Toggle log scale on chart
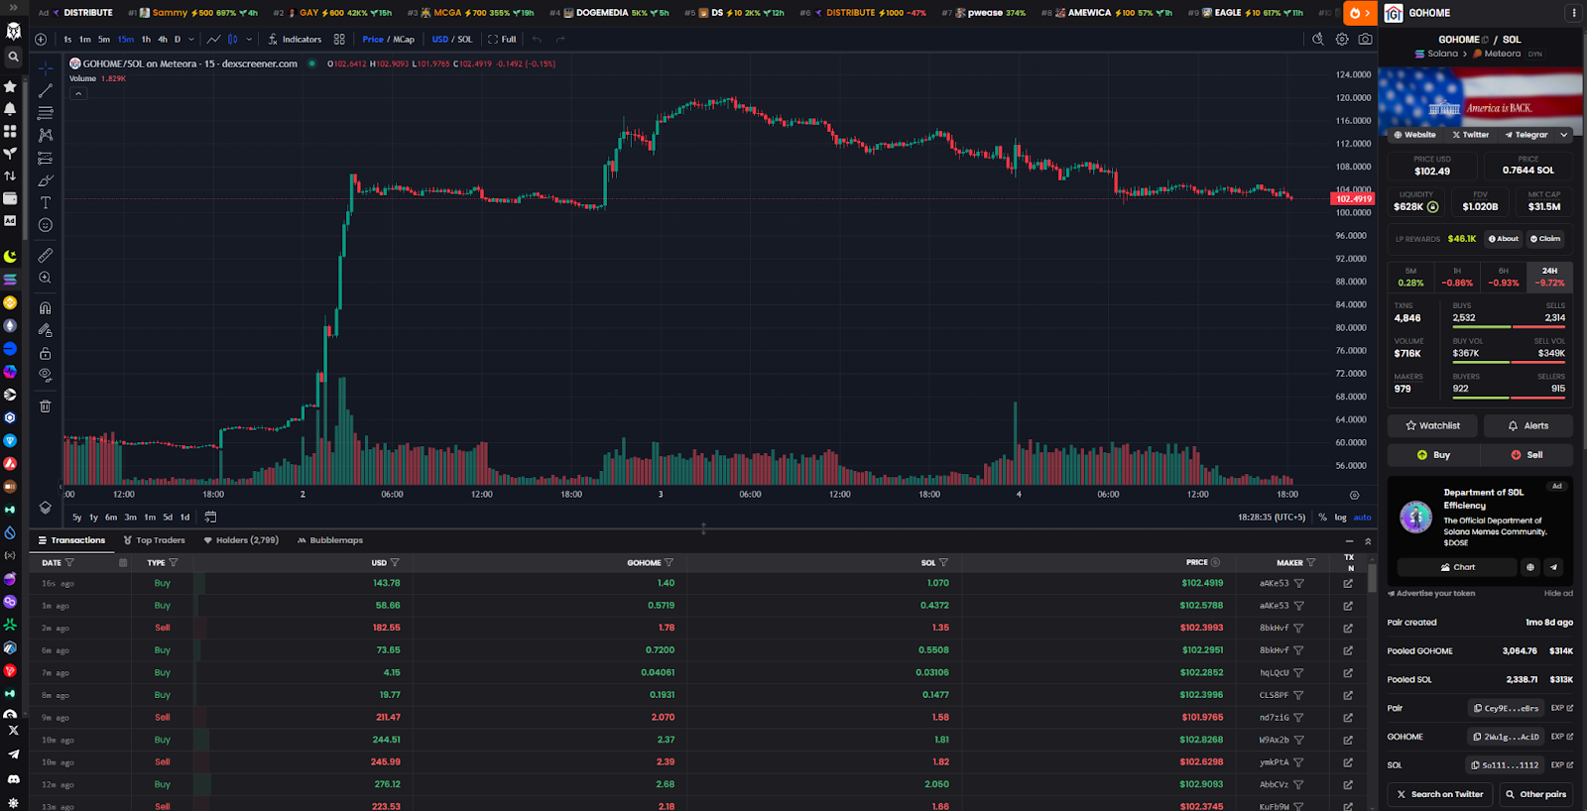This screenshot has height=811, width=1587. (1340, 518)
